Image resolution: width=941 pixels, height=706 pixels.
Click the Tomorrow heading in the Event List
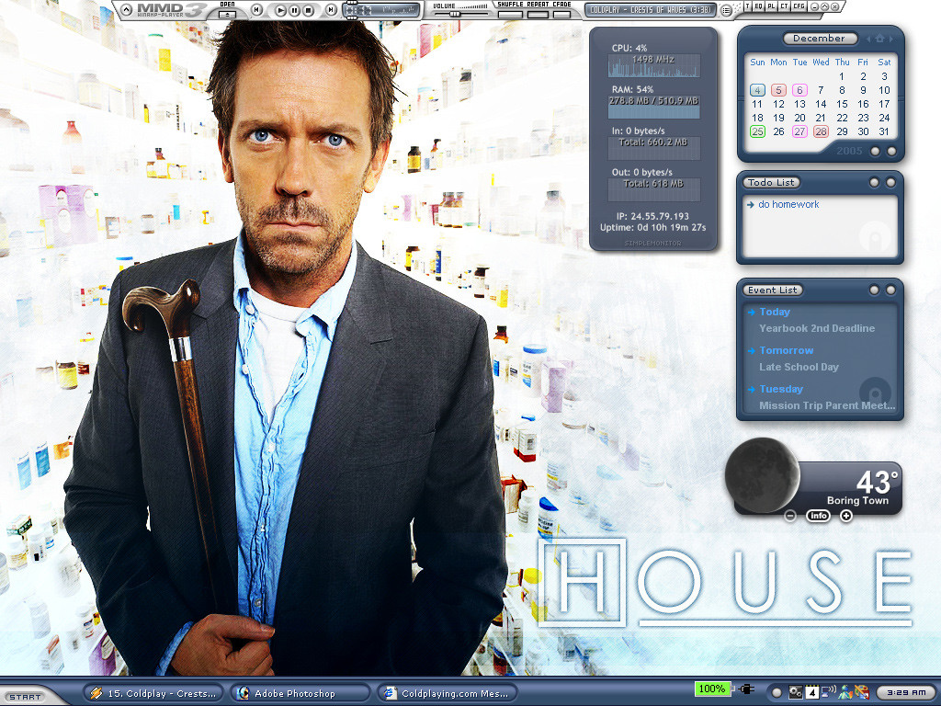click(x=787, y=350)
